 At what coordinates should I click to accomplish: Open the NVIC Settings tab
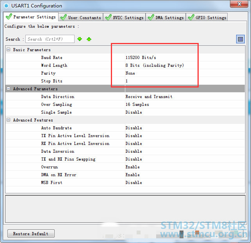125,17
